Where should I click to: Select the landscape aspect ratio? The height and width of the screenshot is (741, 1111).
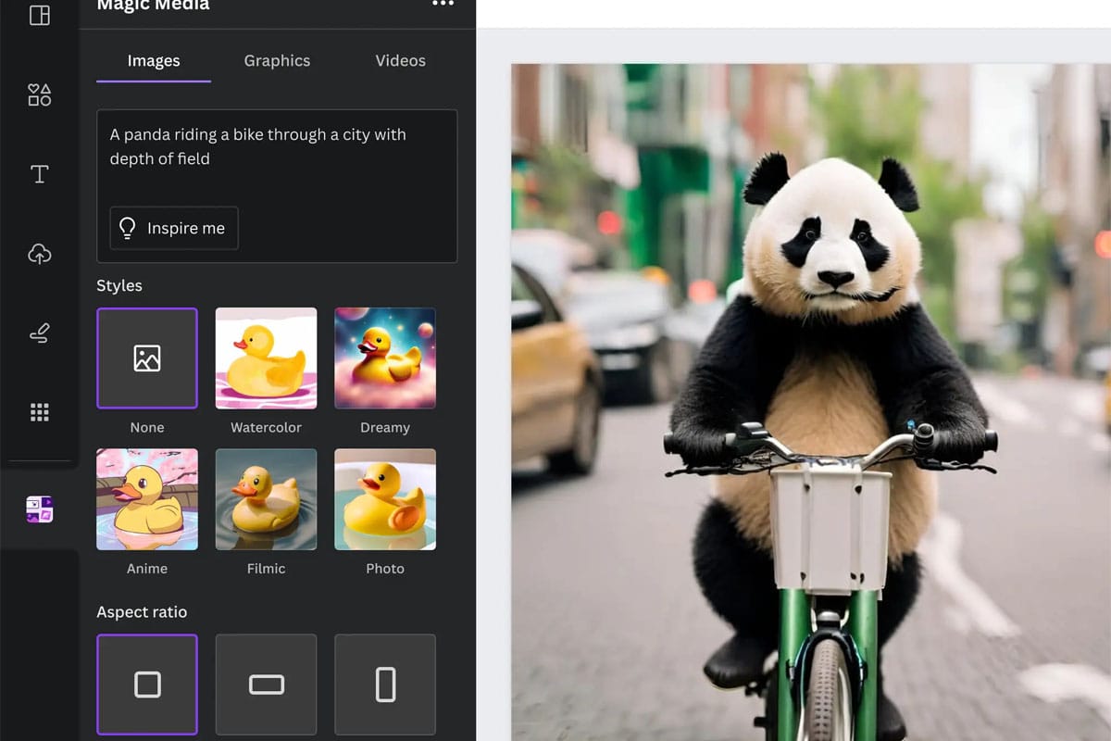point(266,684)
